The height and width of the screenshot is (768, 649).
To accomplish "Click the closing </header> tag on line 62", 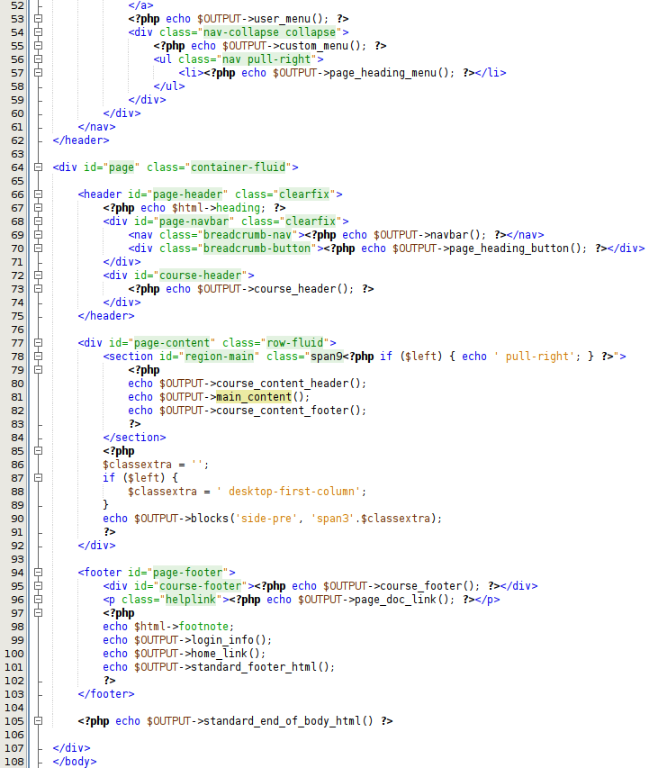I will (x=81, y=140).
